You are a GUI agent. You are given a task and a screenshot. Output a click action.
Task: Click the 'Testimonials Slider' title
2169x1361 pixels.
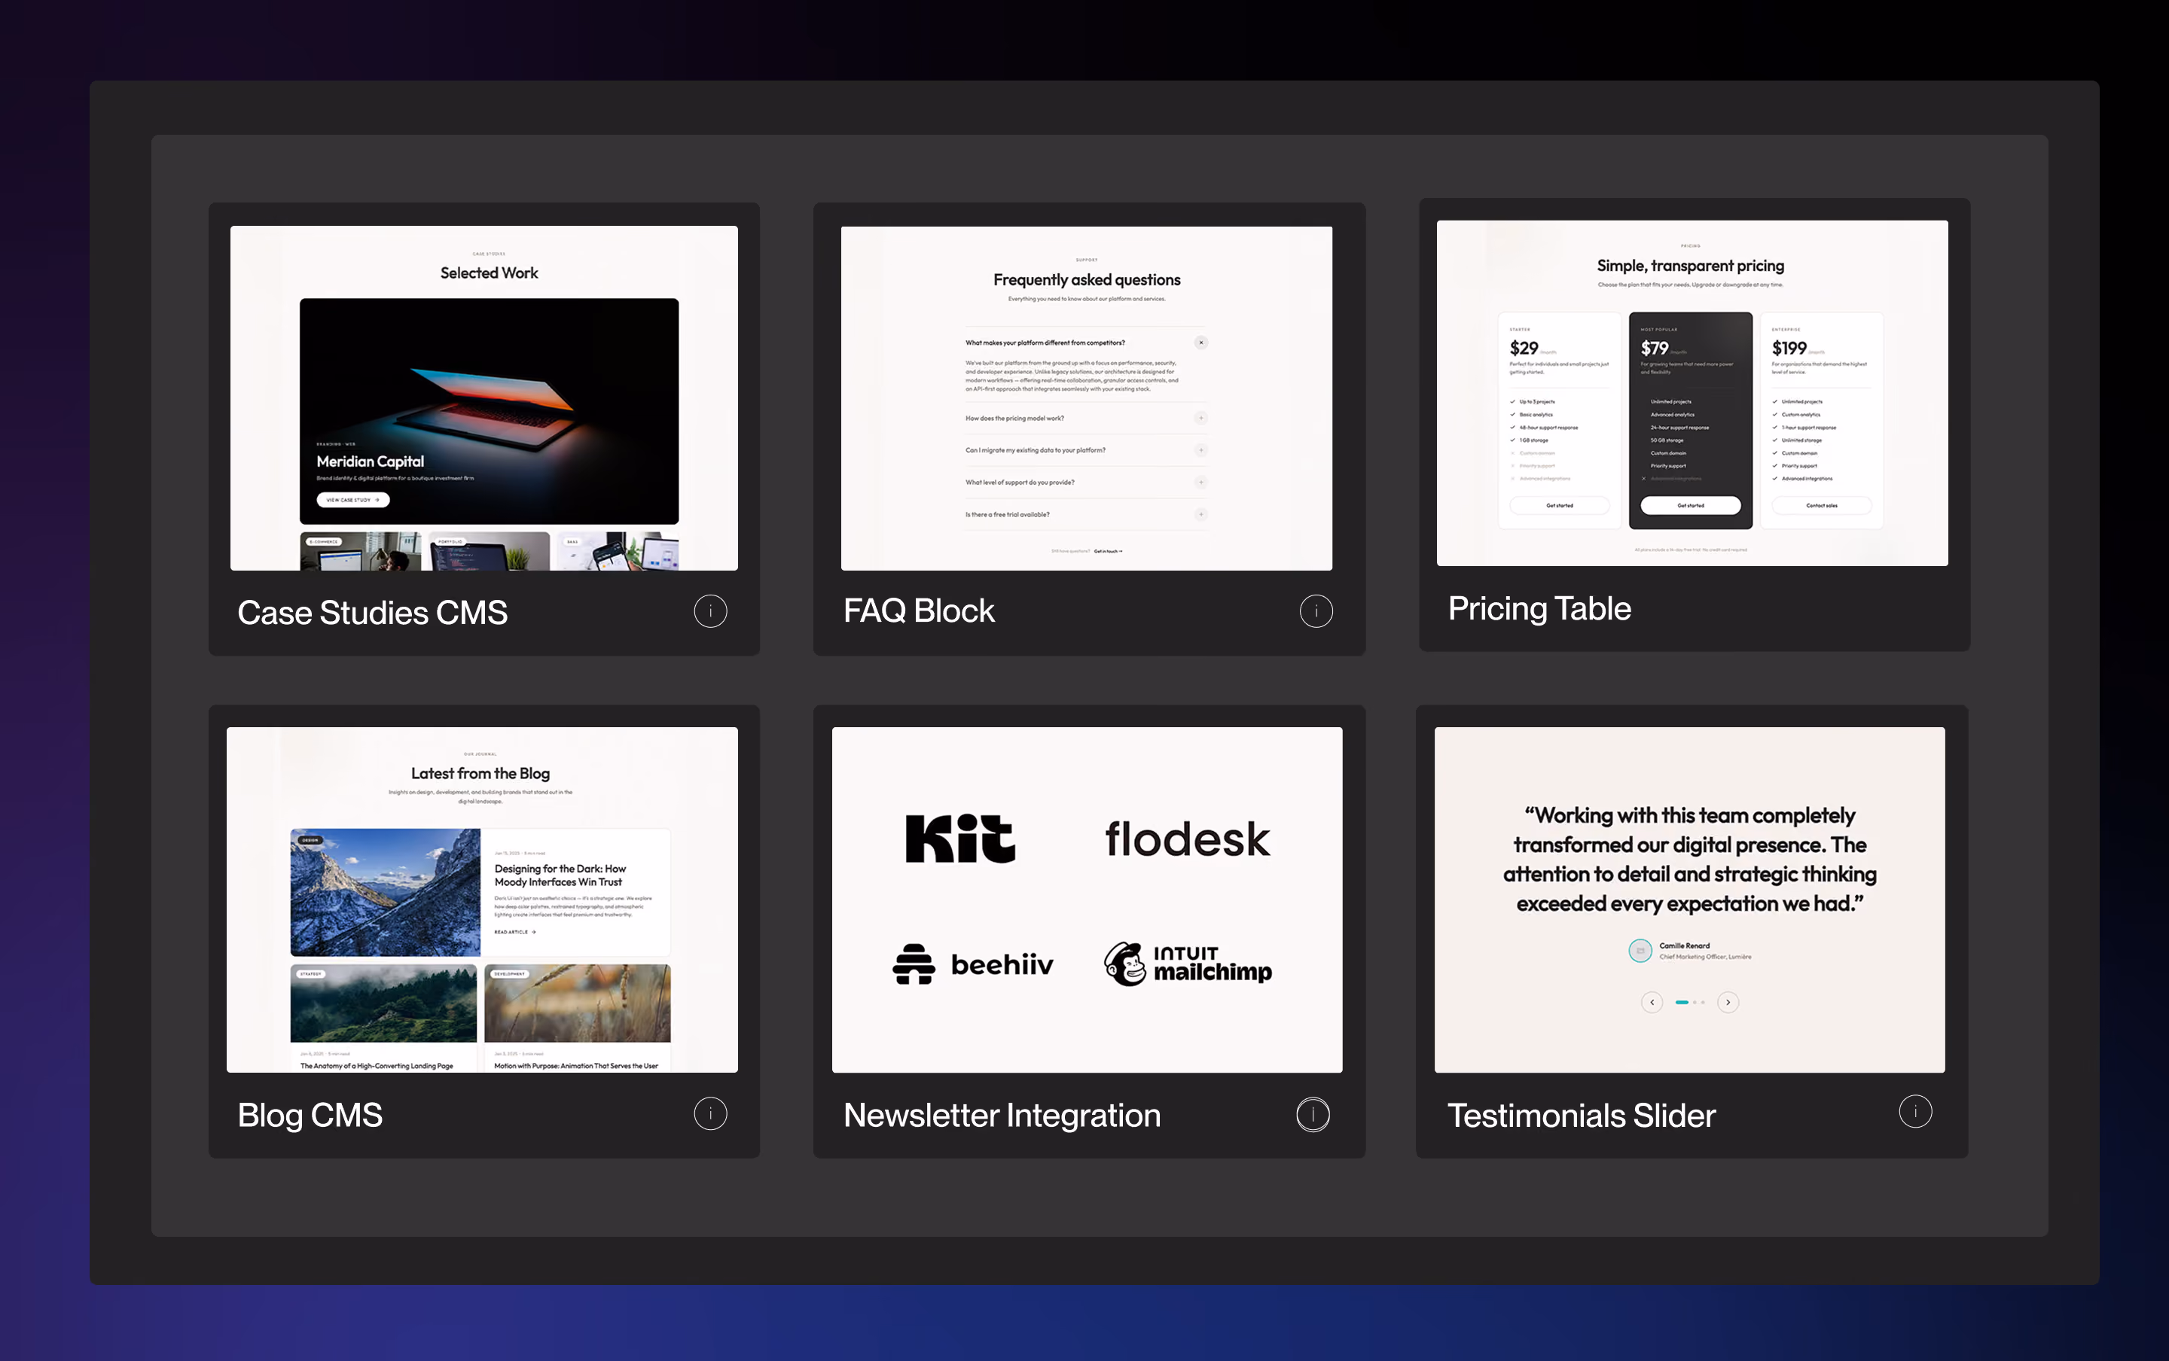pos(1581,1116)
